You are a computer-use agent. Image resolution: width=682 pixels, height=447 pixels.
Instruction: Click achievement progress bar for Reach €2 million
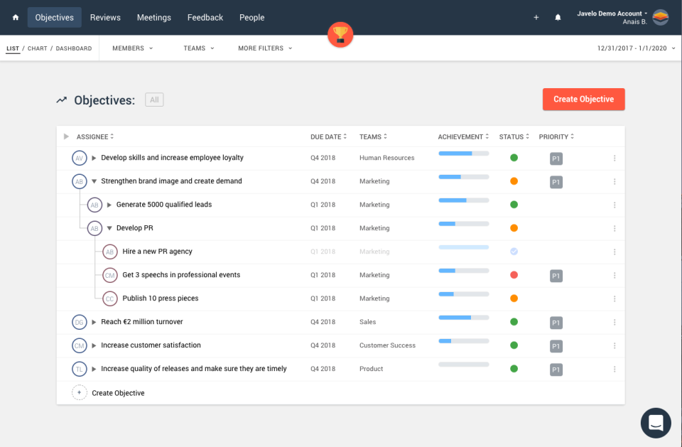(464, 317)
